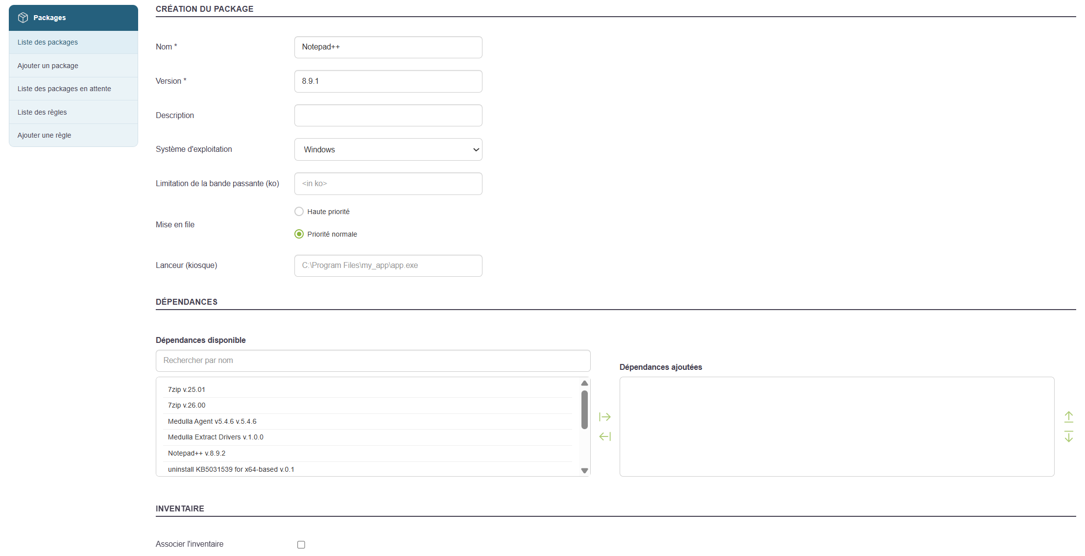This screenshot has width=1085, height=556.
Task: Click dependency list scroll-up arrow
Action: point(584,383)
